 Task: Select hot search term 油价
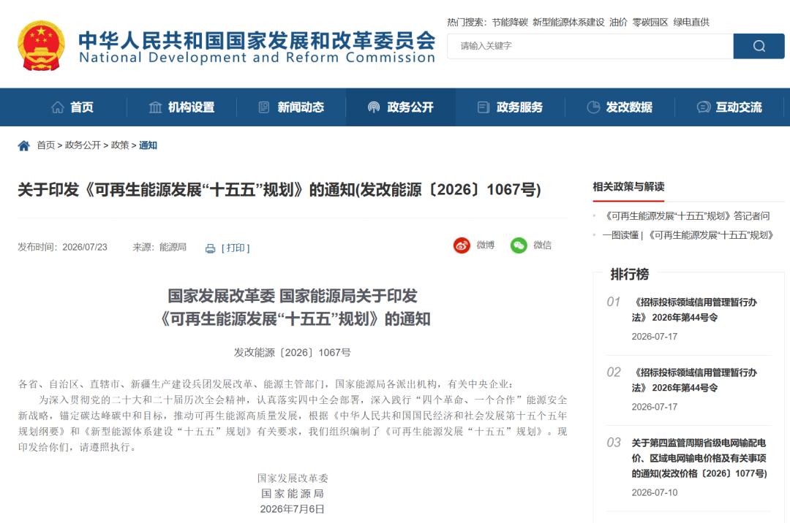[618, 22]
